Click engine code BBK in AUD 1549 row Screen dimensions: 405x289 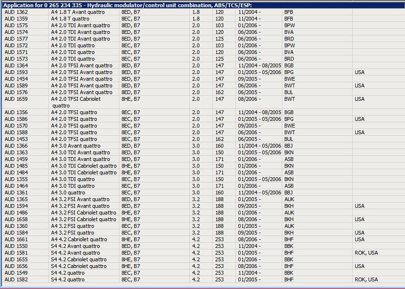[289, 273]
